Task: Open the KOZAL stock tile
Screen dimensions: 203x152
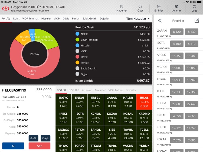Action: tap(128, 118)
